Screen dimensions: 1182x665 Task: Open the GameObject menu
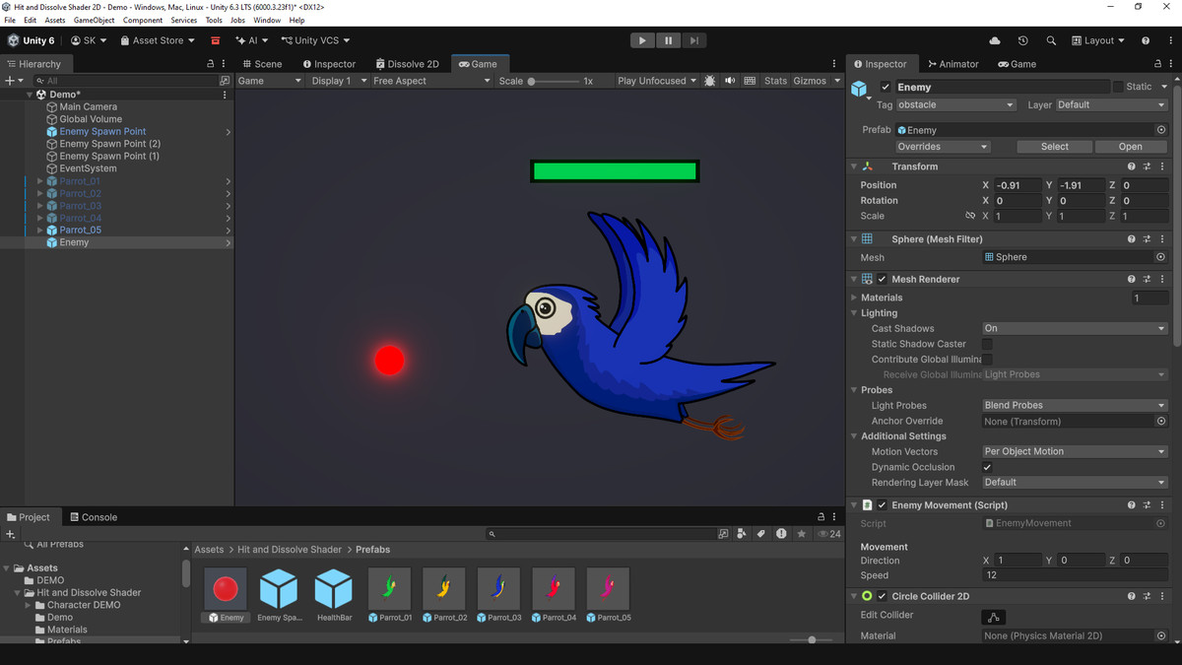95,20
